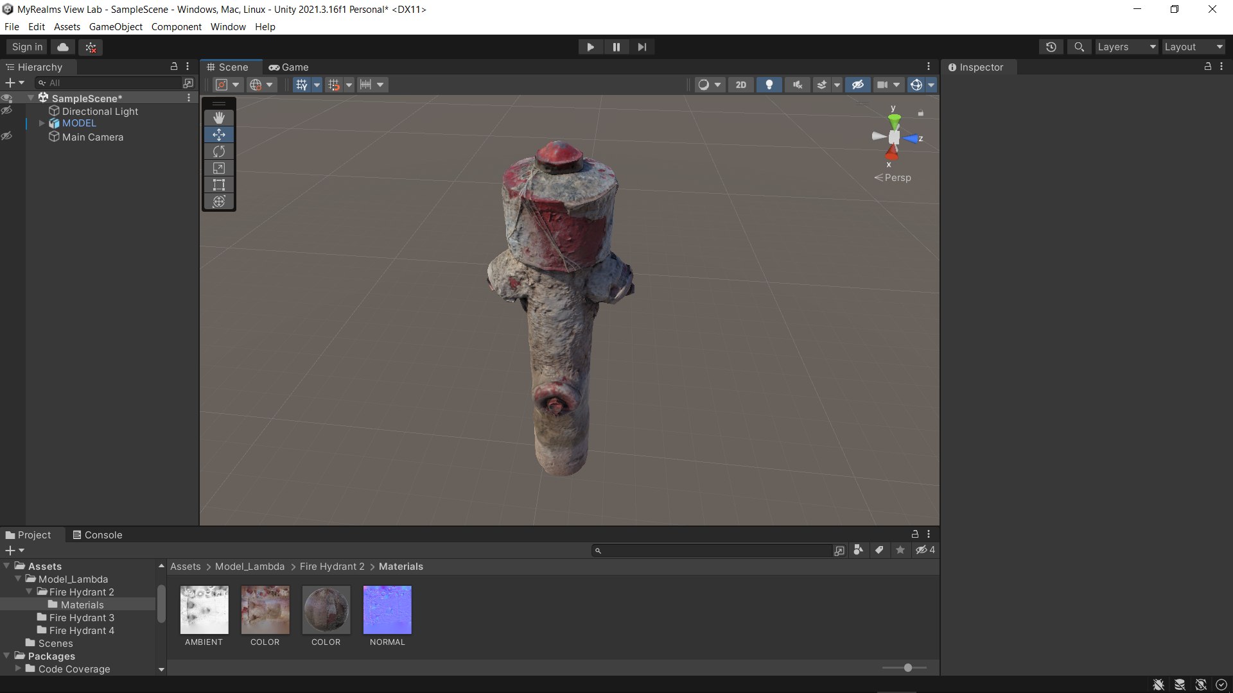
Task: Click the debug mode icon in status bar
Action: click(1159, 685)
